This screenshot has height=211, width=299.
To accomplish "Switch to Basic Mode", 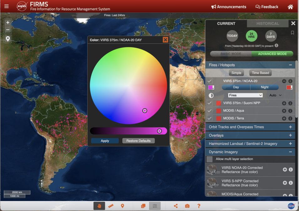I will [231, 54].
